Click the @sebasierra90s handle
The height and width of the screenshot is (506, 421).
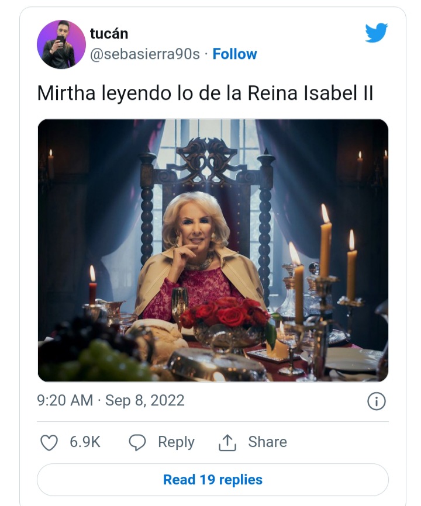[x=144, y=54]
